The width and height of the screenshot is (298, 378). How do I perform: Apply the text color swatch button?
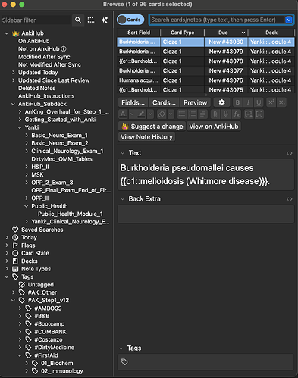coord(123,114)
